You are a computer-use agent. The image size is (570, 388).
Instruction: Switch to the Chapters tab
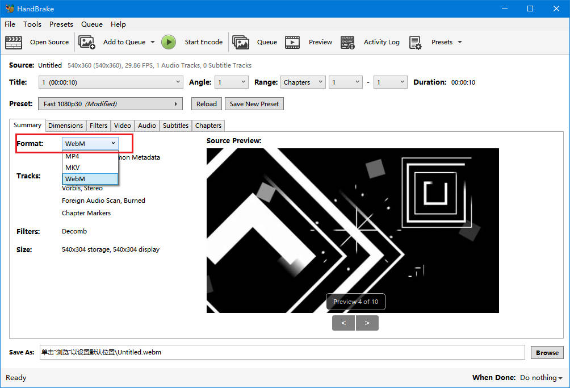208,126
